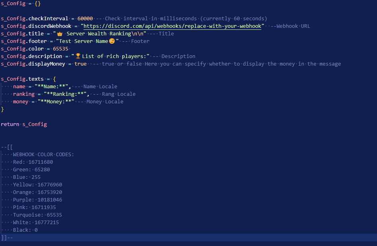377x246 pixels.
Task: Click closing yellow brace of texts table
Action: (2, 109)
